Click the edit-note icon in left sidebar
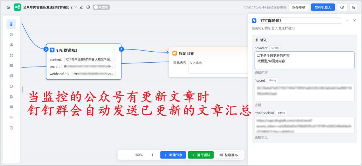The width and height of the screenshot is (362, 166). [x=11, y=118]
